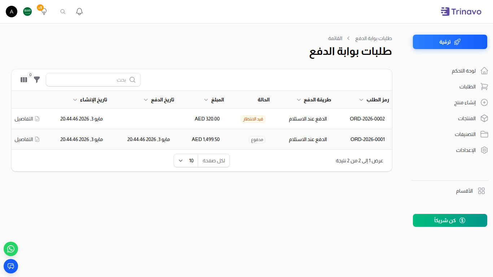Open التفاصيل for order ORD-2026-0001
This screenshot has height=277, width=493.
pyautogui.click(x=27, y=139)
